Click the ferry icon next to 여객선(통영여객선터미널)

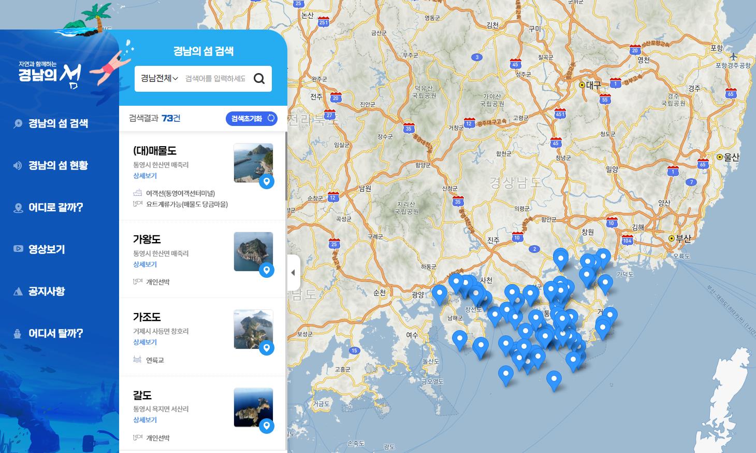[x=137, y=193]
